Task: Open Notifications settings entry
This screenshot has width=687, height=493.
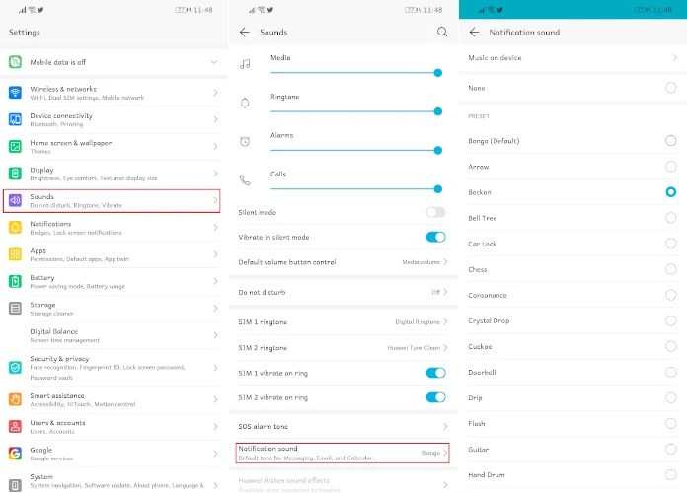Action: click(x=114, y=227)
